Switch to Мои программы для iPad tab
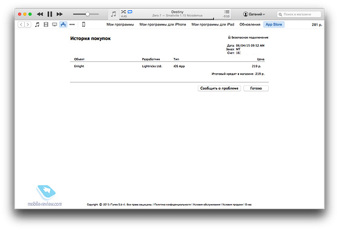Image resolution: width=339 pixels, height=230 pixels. (x=212, y=24)
